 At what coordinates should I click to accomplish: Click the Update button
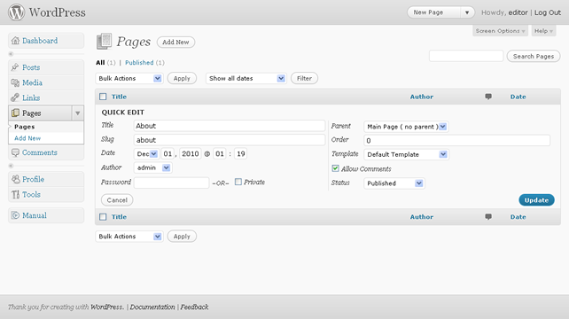(536, 200)
